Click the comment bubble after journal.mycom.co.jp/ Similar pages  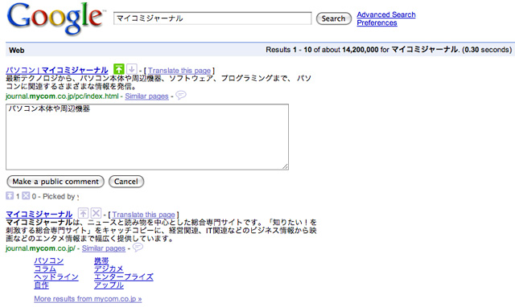pyautogui.click(x=138, y=247)
